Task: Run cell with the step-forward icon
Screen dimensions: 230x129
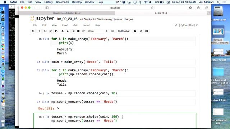Action: pos(74,31)
